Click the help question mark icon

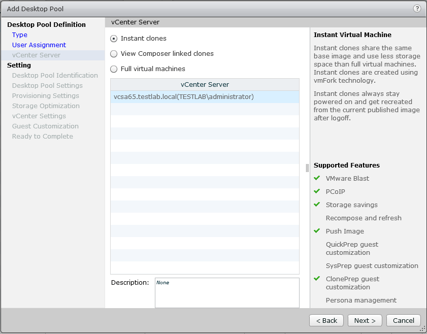[417, 9]
